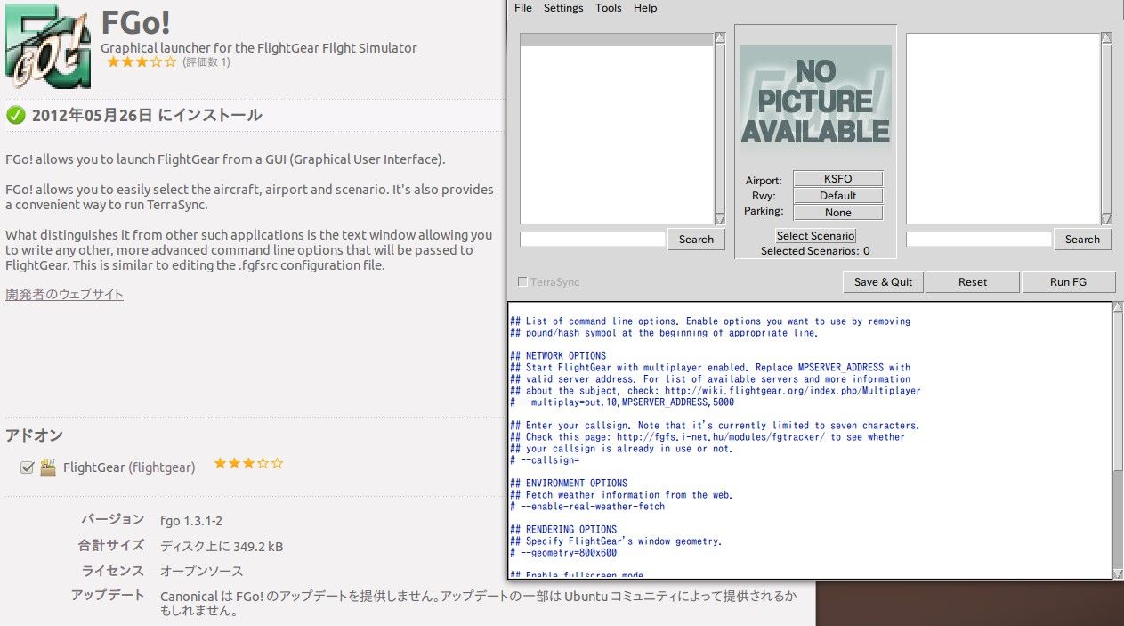Enable the TerraSync checkbox
Screen dimensions: 1124x626
522,282
